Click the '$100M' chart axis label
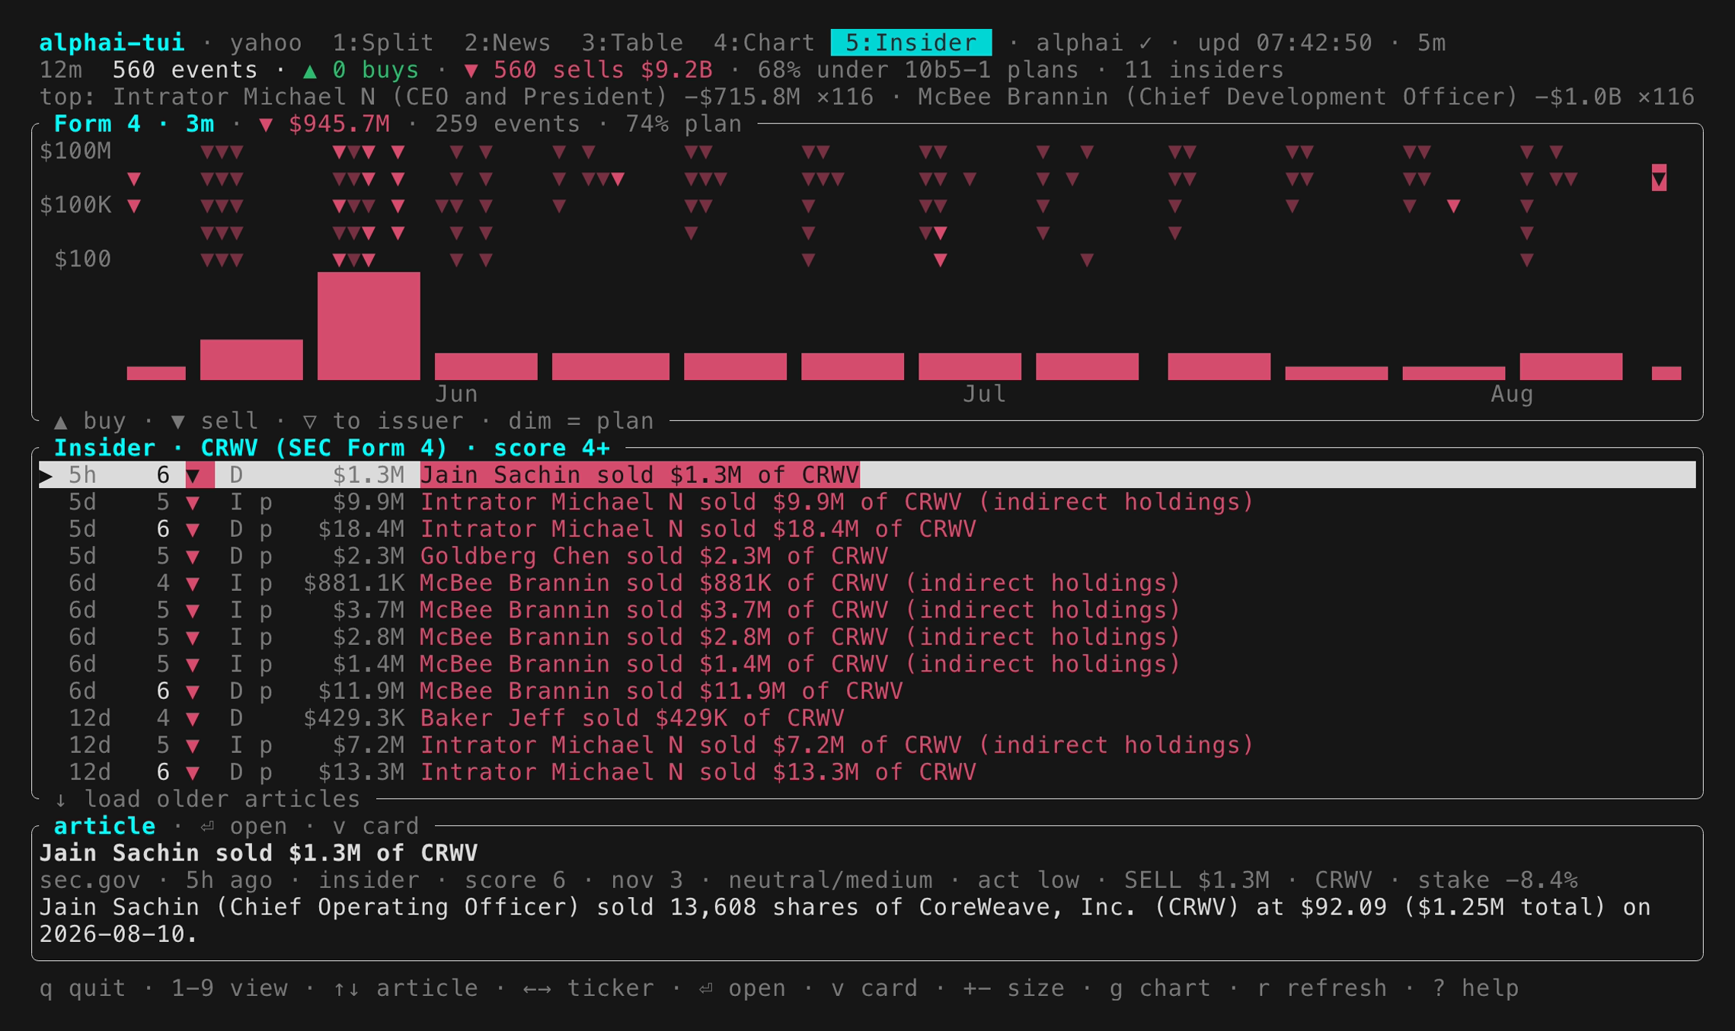Viewport: 1735px width, 1031px height. (75, 152)
